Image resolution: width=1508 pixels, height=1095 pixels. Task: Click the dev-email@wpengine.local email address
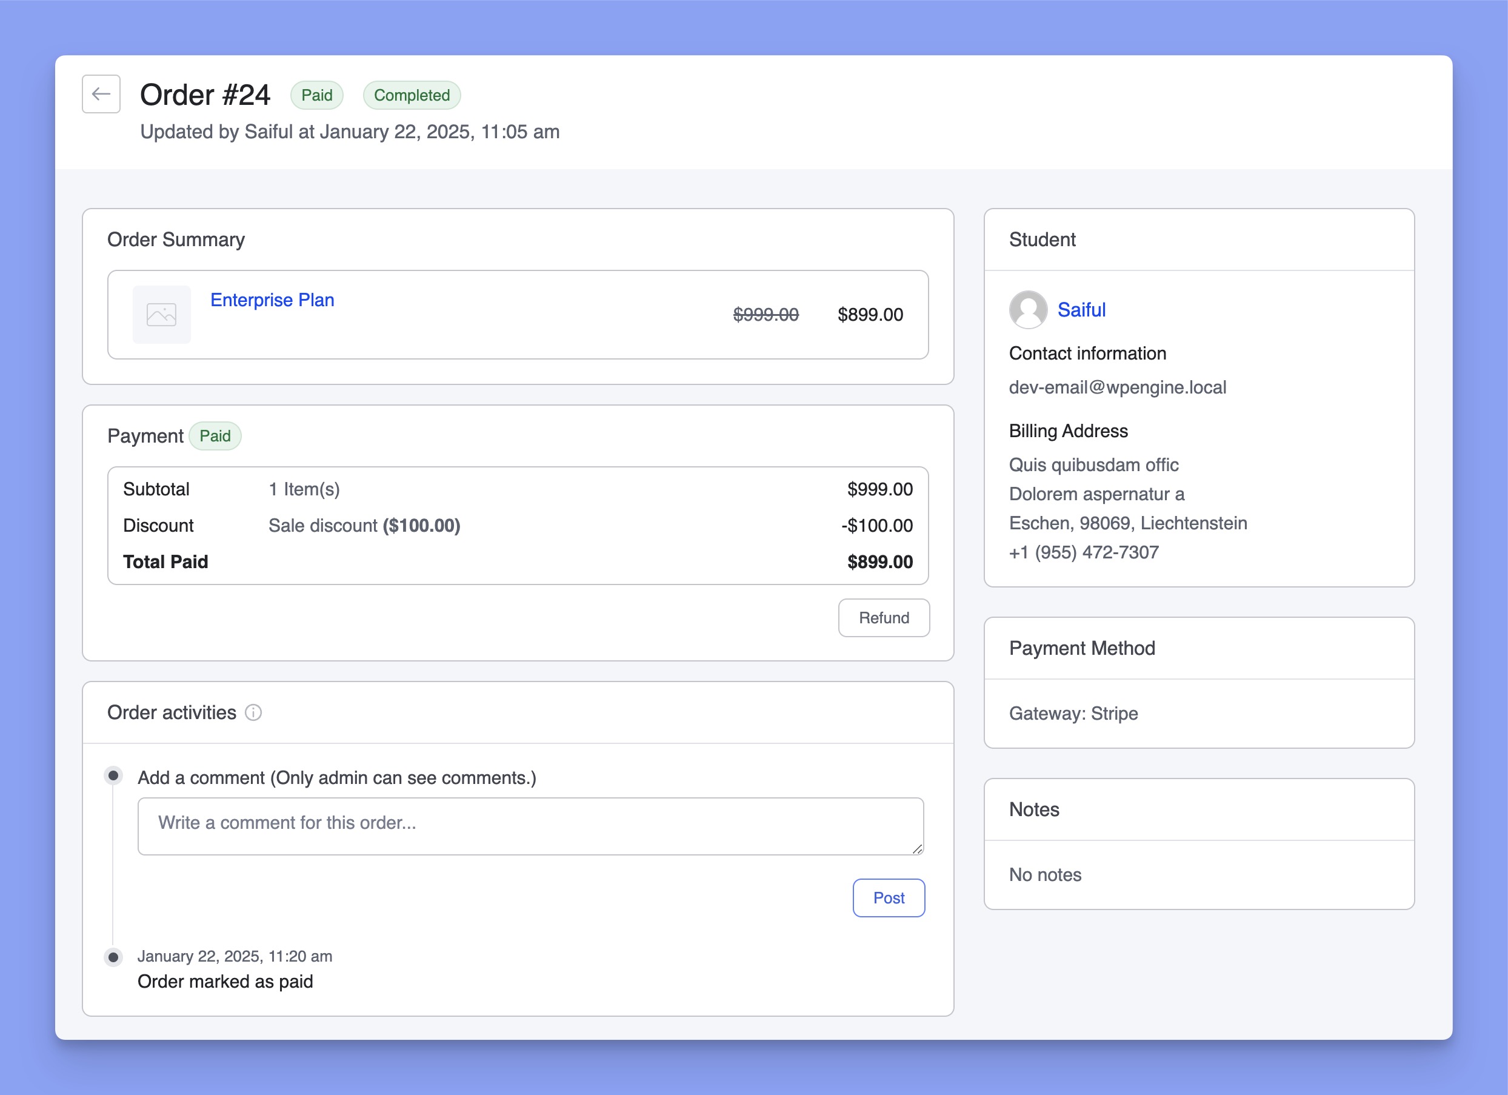(1117, 387)
